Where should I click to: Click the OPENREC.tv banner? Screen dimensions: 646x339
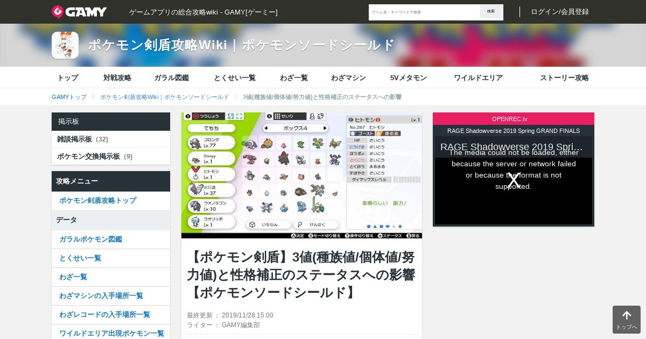514,119
